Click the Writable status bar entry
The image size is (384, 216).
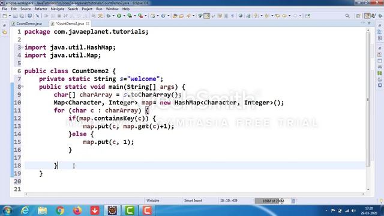click(x=153, y=200)
